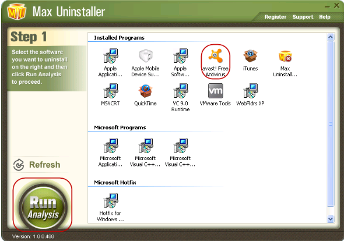Image resolution: width=344 pixels, height=241 pixels.
Task: Open the Help menu item
Action: (325, 17)
